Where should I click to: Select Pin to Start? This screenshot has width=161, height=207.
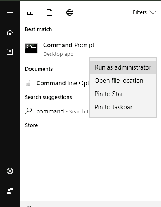click(x=123, y=94)
